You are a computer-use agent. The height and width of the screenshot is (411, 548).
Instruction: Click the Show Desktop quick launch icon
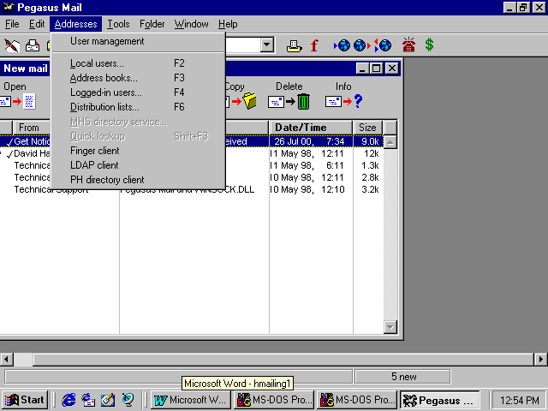tap(108, 400)
